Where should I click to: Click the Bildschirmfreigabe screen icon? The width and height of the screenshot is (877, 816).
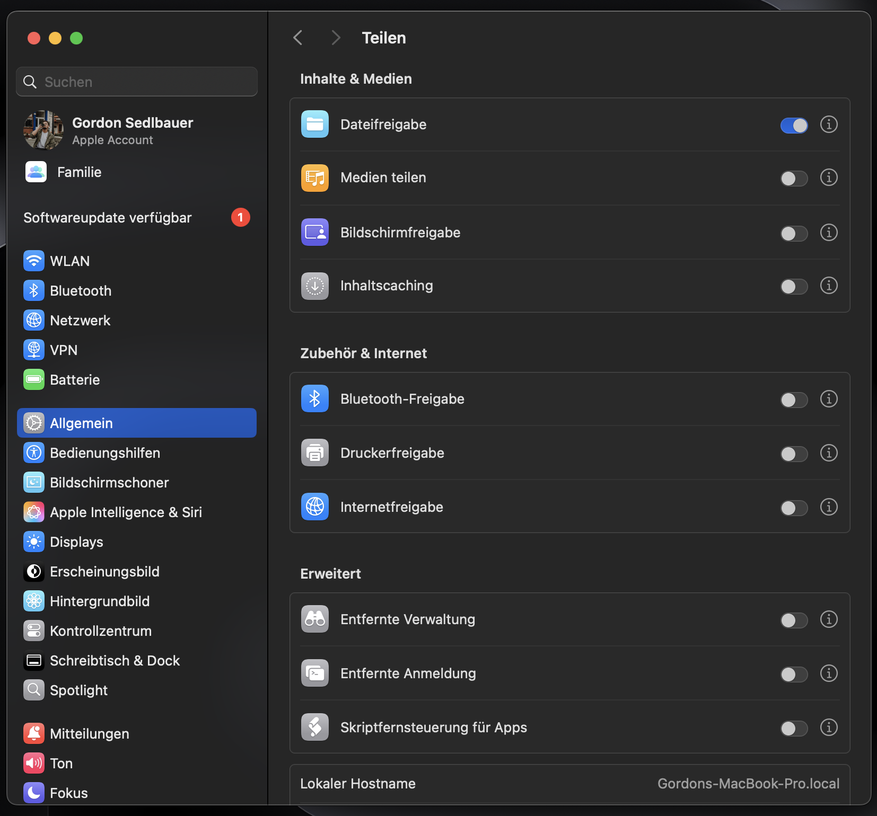click(315, 232)
